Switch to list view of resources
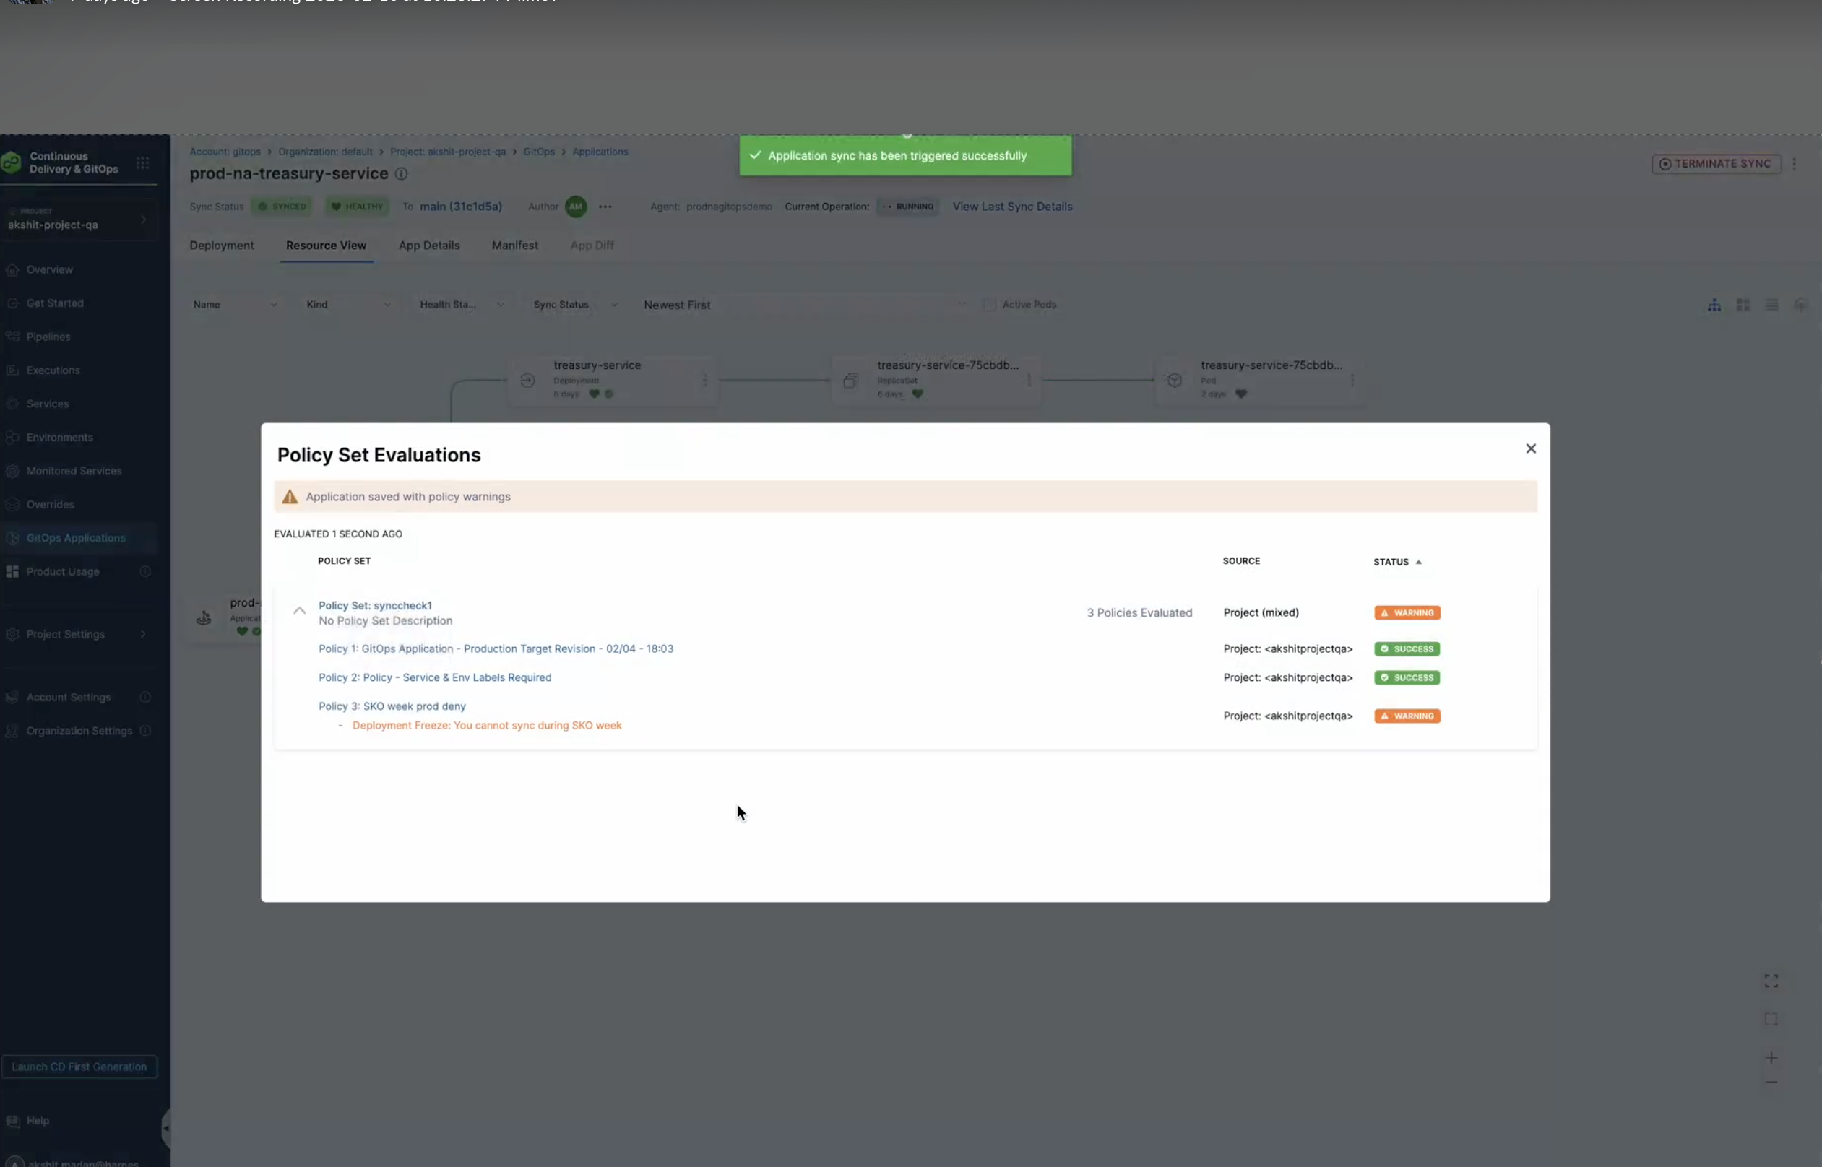 pos(1771,305)
